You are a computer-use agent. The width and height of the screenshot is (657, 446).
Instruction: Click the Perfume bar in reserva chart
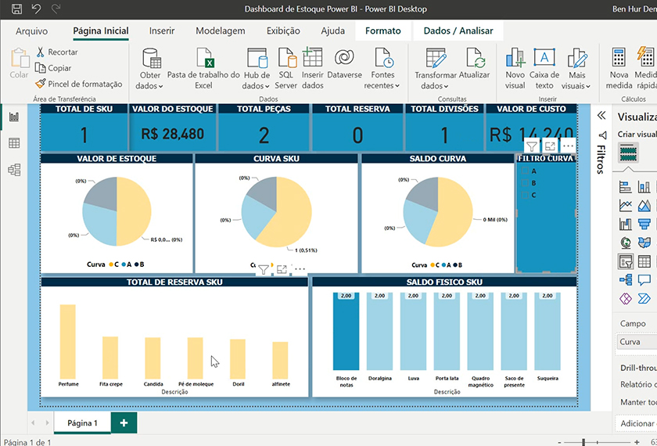(68, 341)
